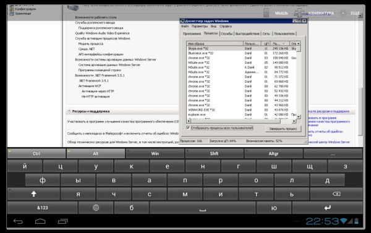
Task: Switch to the &123 symbols keyboard
Action: coord(43,208)
